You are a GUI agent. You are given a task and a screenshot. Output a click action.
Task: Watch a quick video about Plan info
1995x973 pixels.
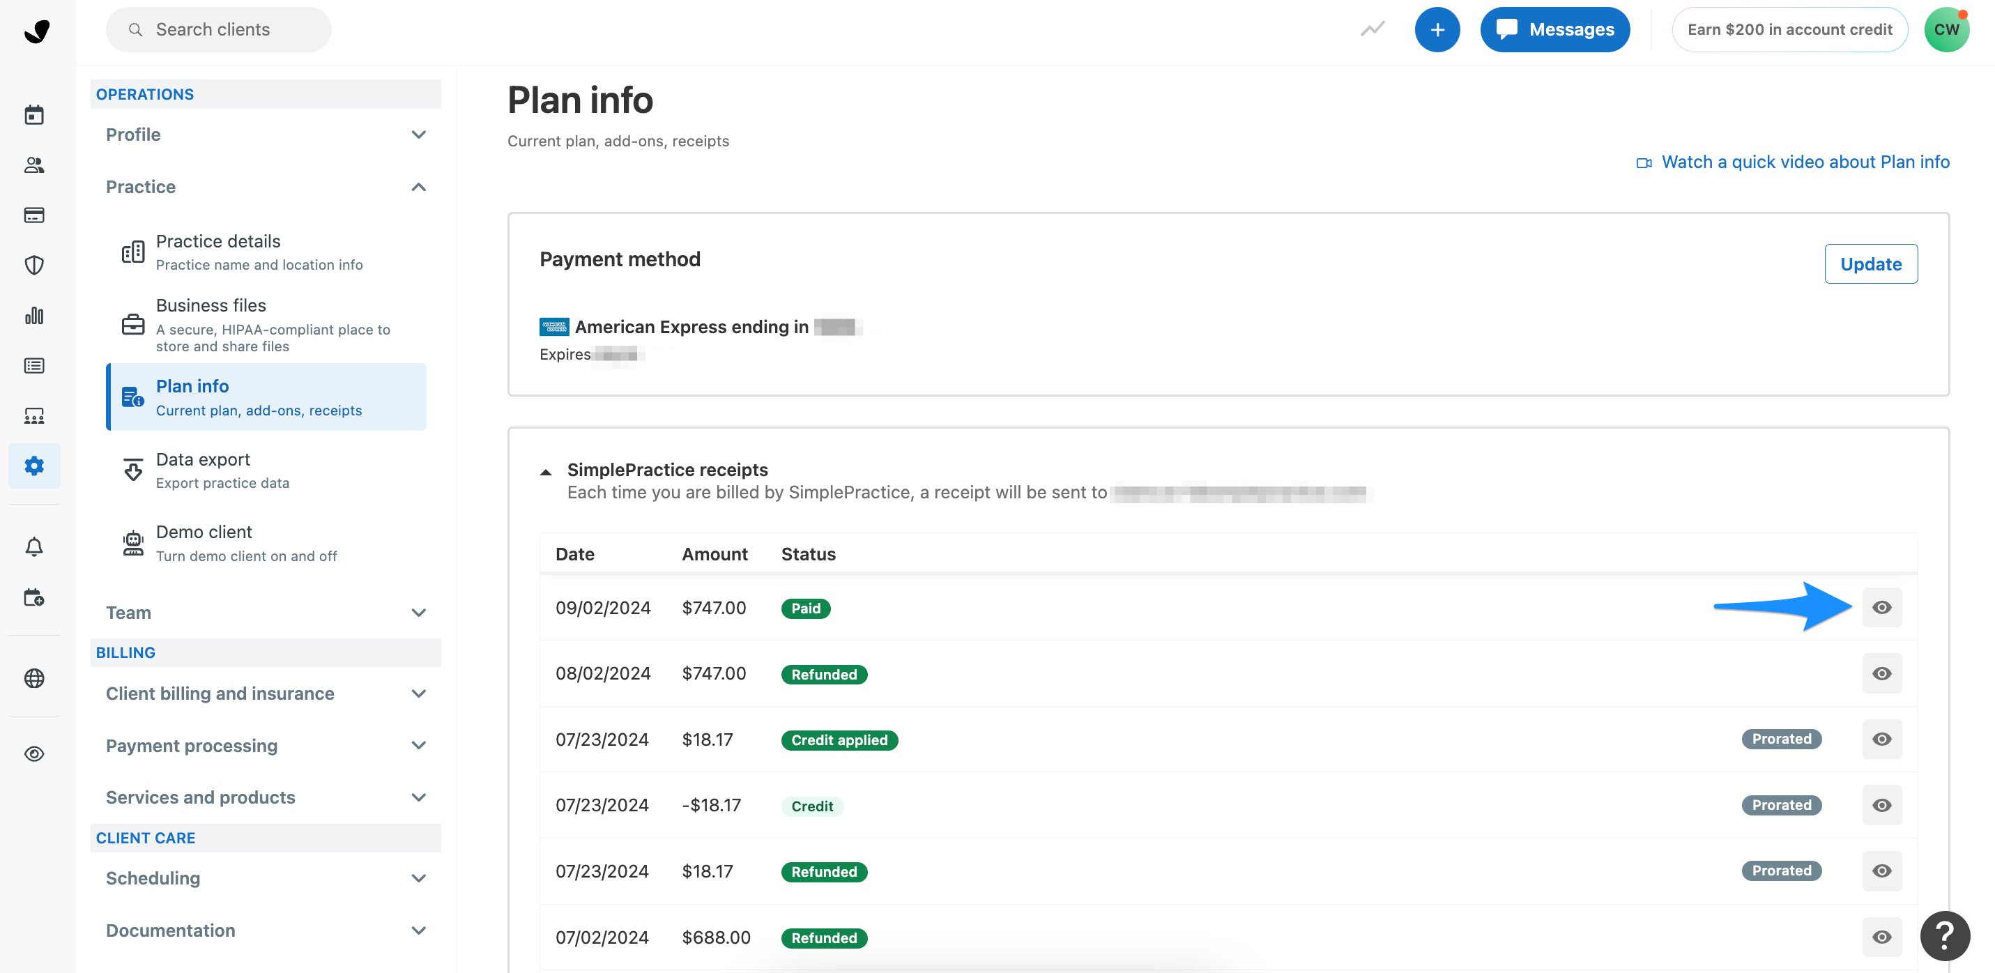coord(1805,162)
